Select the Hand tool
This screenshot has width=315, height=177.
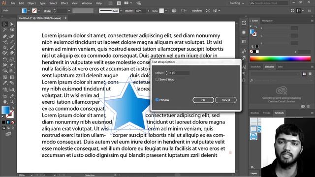point(5,102)
